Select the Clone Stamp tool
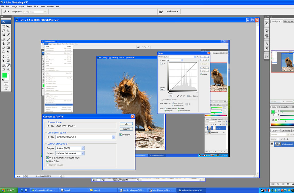Viewport: 294px width, 193px height. tap(3, 44)
